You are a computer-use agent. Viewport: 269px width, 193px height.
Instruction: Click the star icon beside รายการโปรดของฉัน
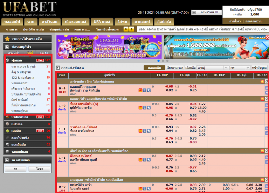click(x=7, y=39)
